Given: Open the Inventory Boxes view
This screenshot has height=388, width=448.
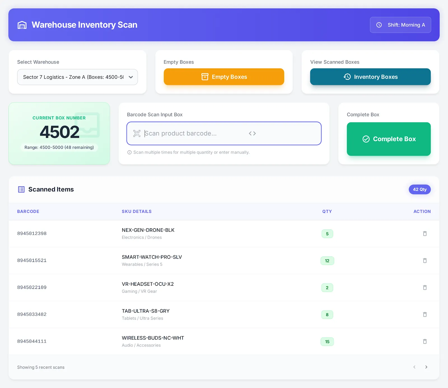Looking at the screenshot, I should 370,77.
